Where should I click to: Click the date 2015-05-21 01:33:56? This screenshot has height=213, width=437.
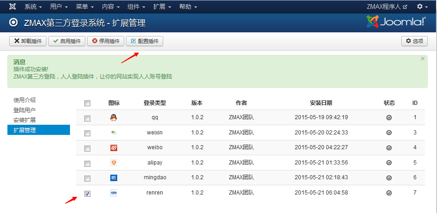pos(321,163)
